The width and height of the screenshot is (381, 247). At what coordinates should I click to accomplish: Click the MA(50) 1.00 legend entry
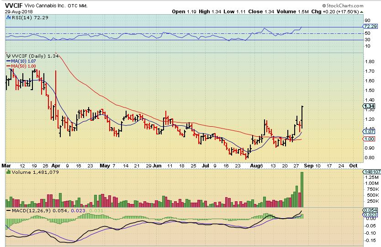[21, 66]
